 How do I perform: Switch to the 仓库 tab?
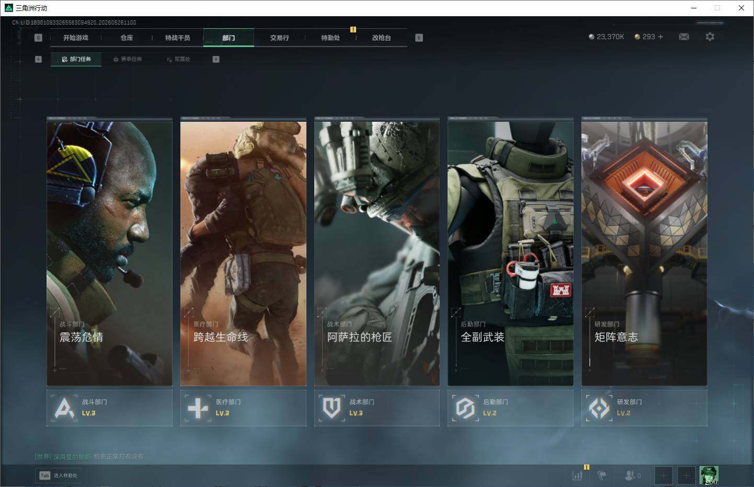(x=127, y=38)
